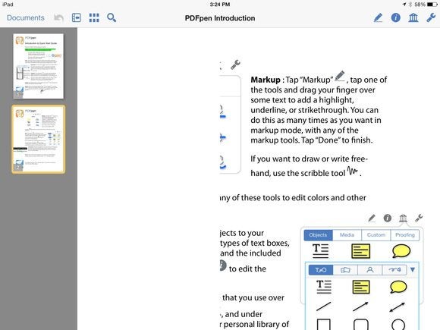Image resolution: width=440 pixels, height=330 pixels.
Task: Undo the last change
Action: [x=58, y=18]
